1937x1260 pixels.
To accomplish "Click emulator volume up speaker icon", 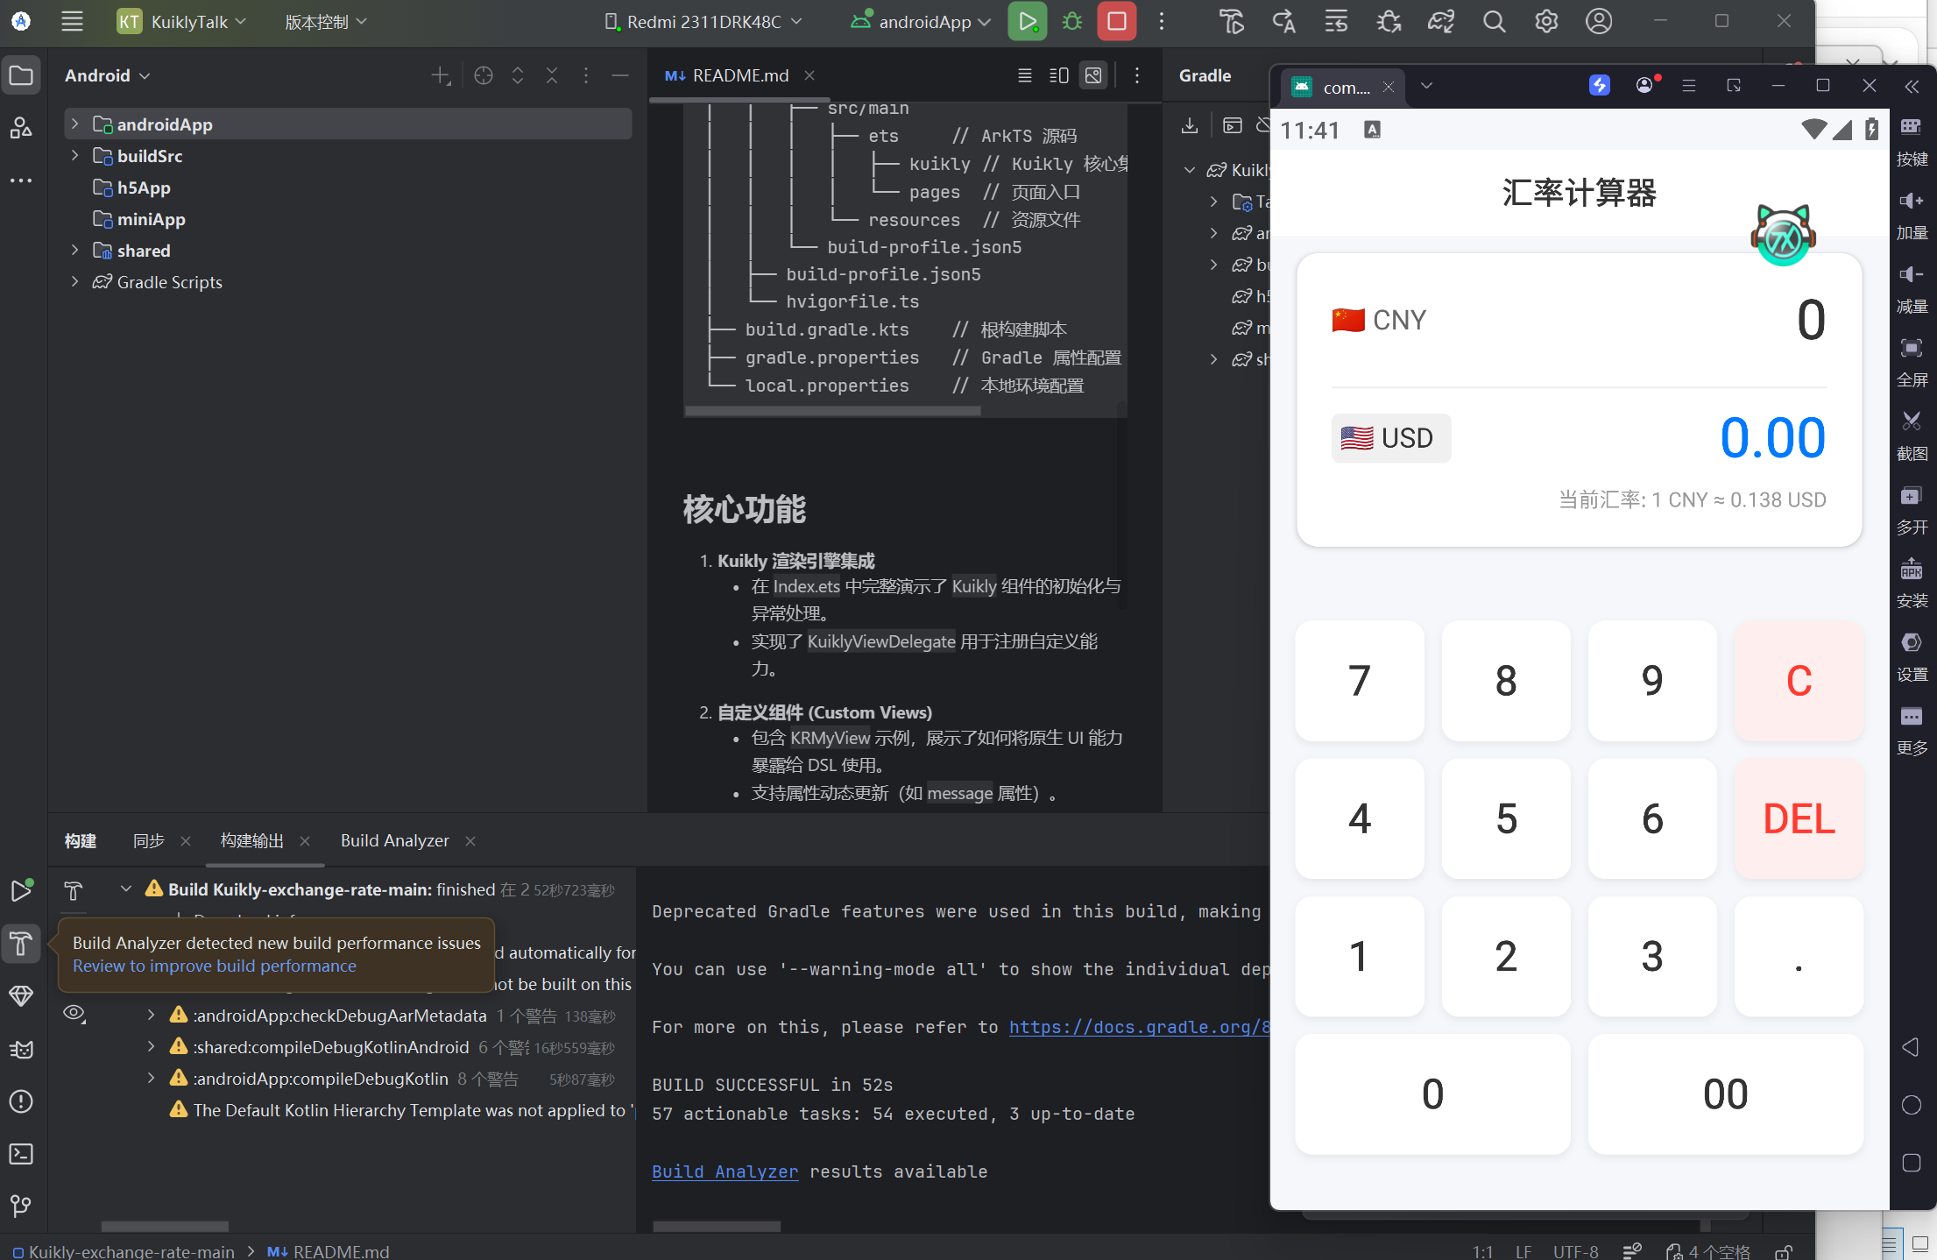I will [1912, 202].
